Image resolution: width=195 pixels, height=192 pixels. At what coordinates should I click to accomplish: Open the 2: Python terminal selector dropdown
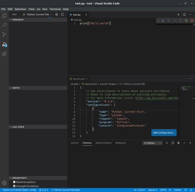[152, 143]
